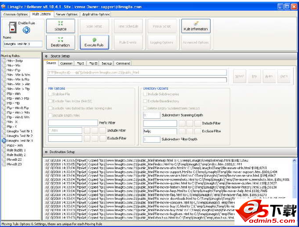Switch to the Rule Options tab
Image resolution: width=299 pixels, height=227 pixels.
pyautogui.click(x=42, y=14)
